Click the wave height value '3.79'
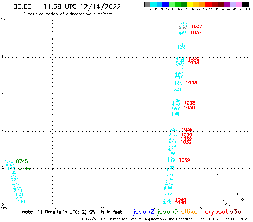The width and height of the screenshot is (253, 222). click(172, 145)
